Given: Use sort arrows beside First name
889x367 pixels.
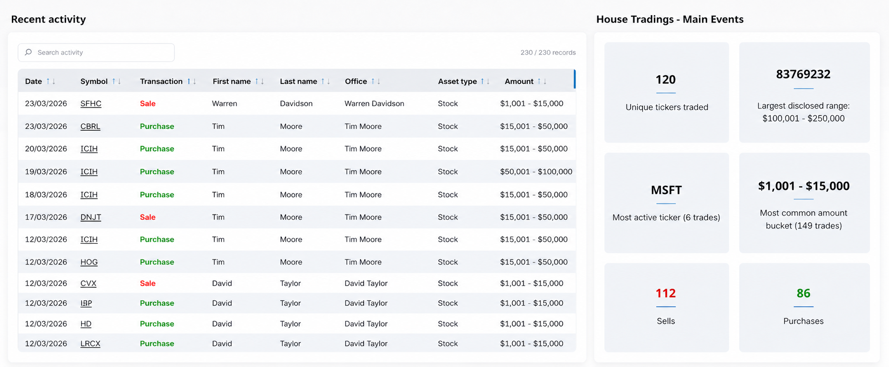Looking at the screenshot, I should point(260,82).
